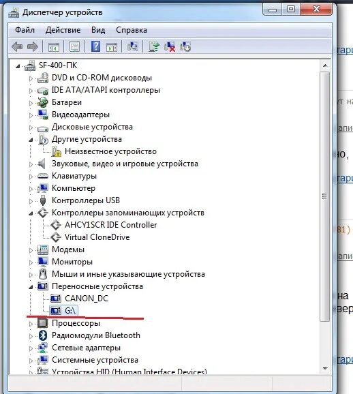Viewport: 353px width, 394px height.
Task: Click the Device Manager title bar icon
Action: click(x=14, y=12)
